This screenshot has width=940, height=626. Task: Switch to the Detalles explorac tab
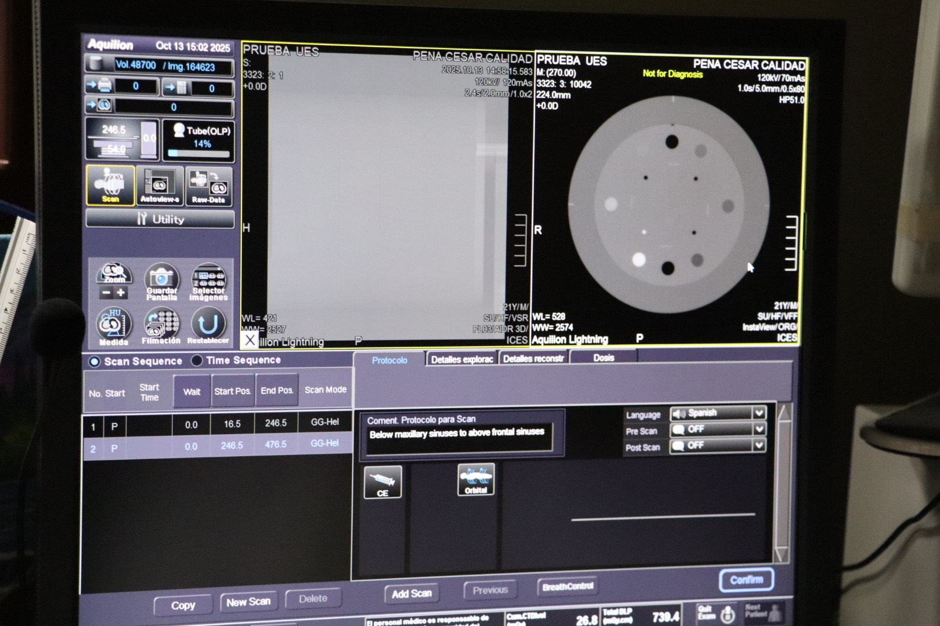462,359
